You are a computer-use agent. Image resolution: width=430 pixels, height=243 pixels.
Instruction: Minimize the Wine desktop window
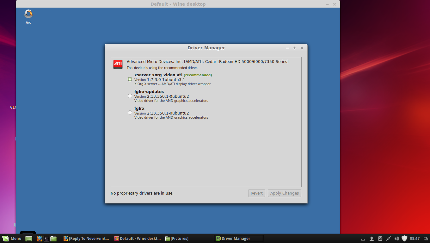coord(327,4)
